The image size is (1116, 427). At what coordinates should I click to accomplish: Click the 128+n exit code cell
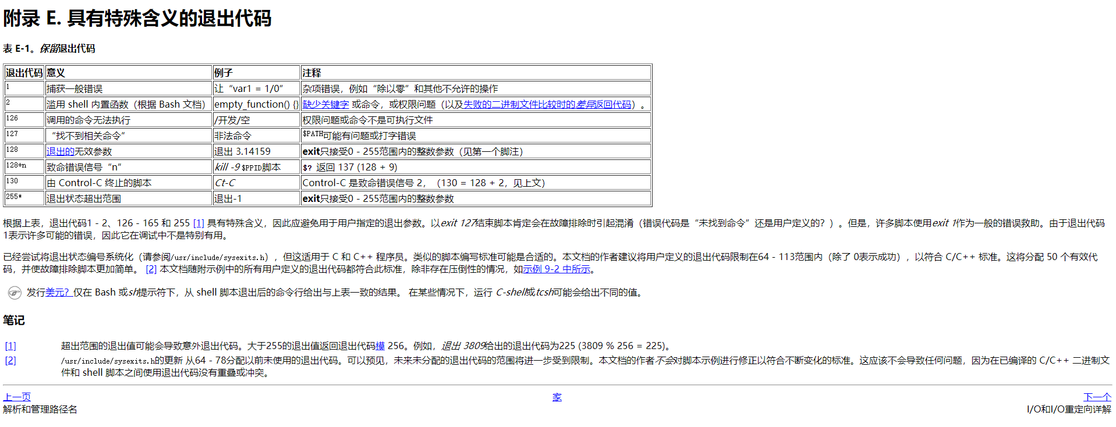pyautogui.click(x=24, y=167)
